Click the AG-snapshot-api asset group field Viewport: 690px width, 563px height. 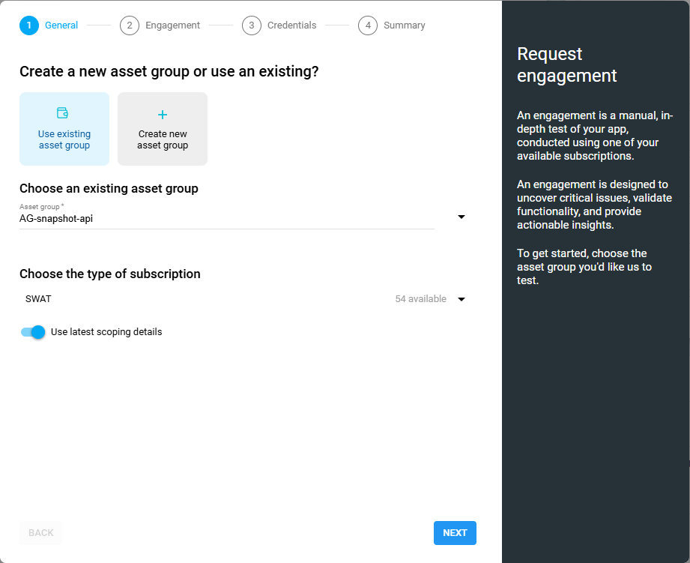[x=225, y=219]
